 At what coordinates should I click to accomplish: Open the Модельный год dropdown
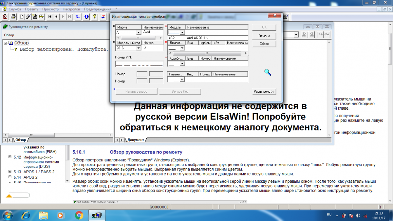click(x=138, y=48)
